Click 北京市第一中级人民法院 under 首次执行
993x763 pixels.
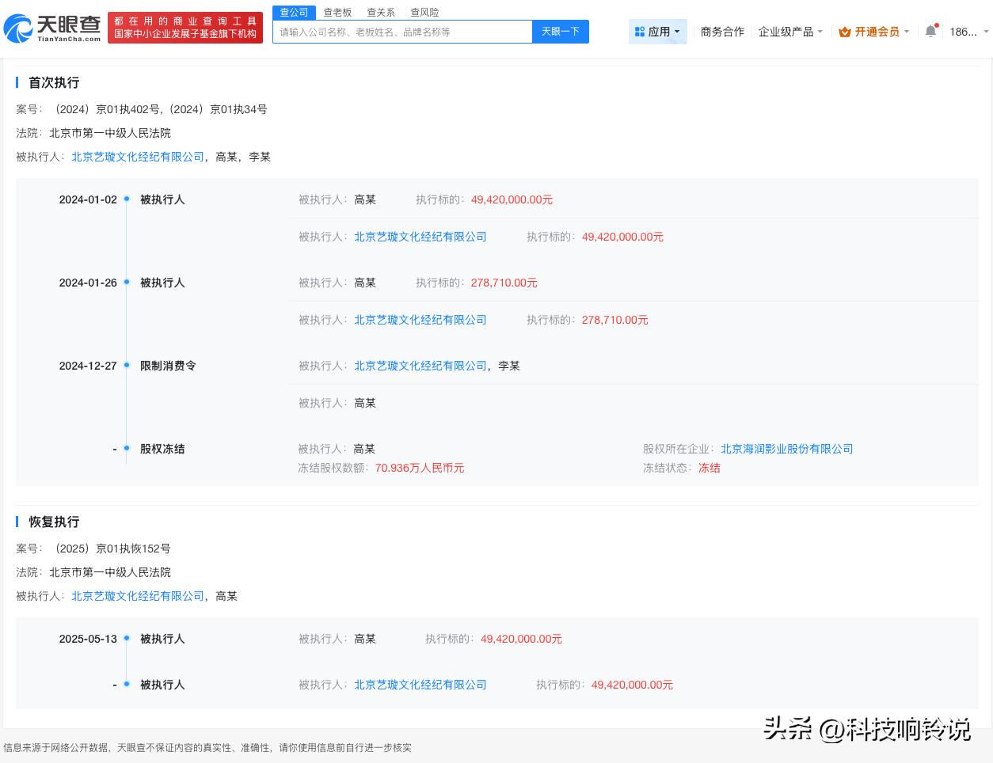click(x=110, y=133)
